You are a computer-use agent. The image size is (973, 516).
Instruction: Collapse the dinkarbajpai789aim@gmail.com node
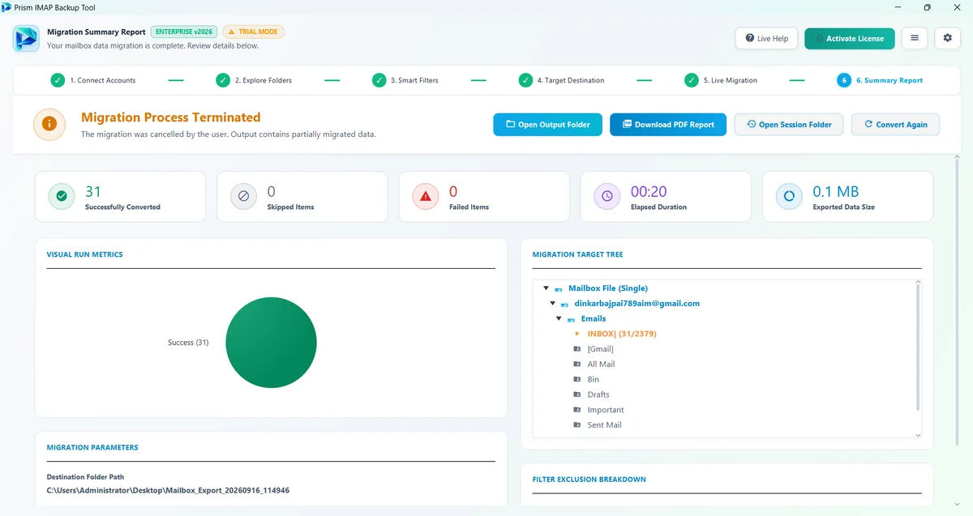pos(553,304)
